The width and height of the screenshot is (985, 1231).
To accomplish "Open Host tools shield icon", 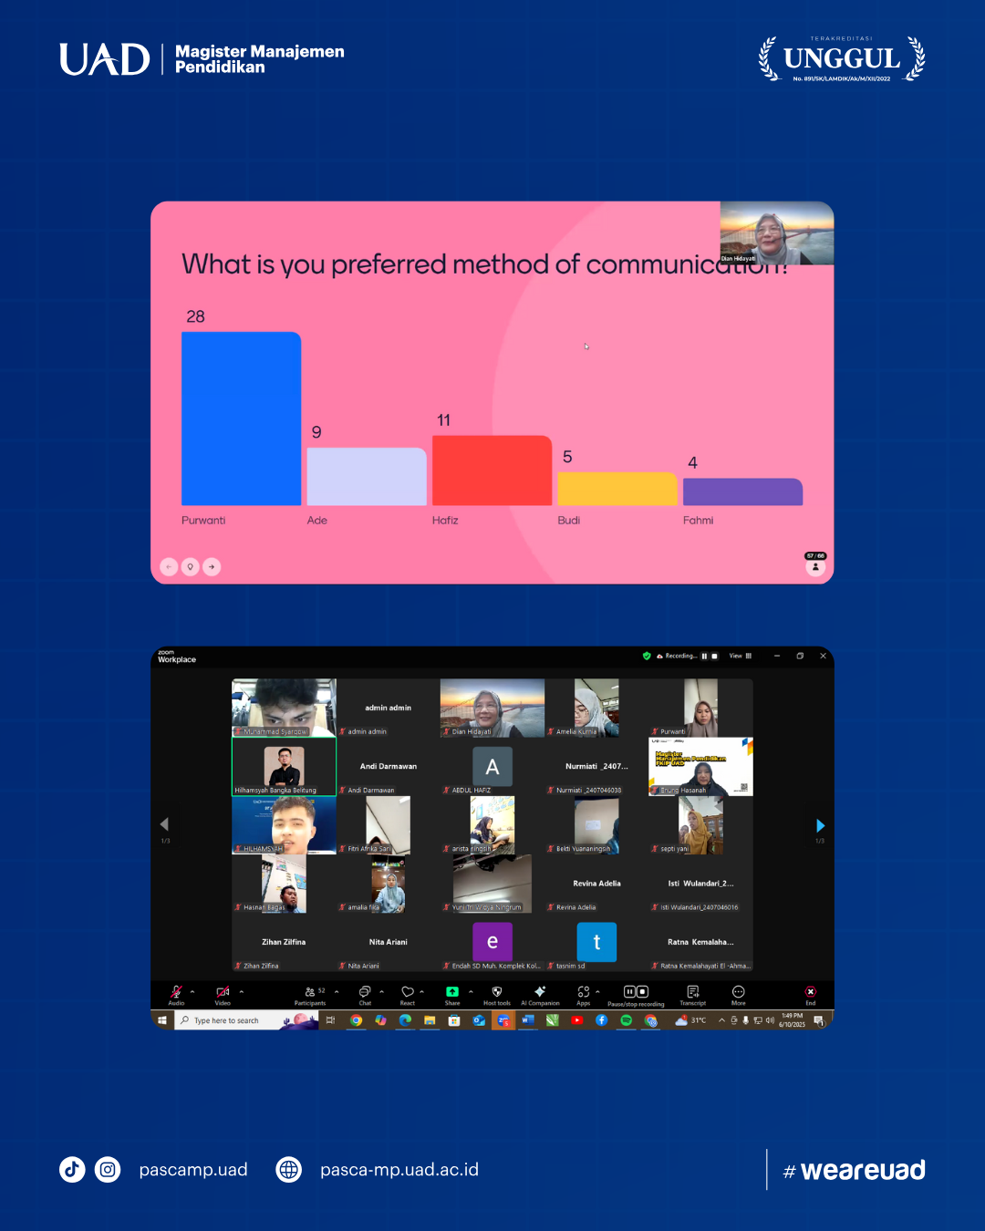I will [x=497, y=992].
